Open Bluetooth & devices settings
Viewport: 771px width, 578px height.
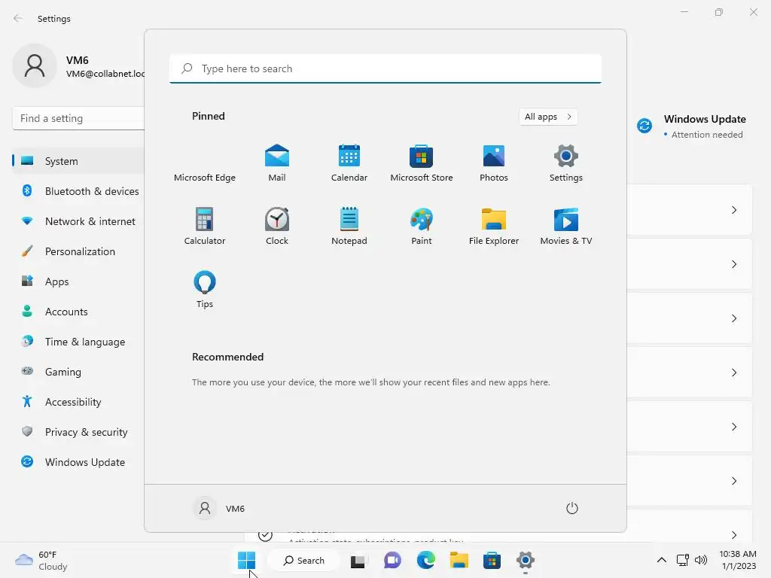coord(78,191)
